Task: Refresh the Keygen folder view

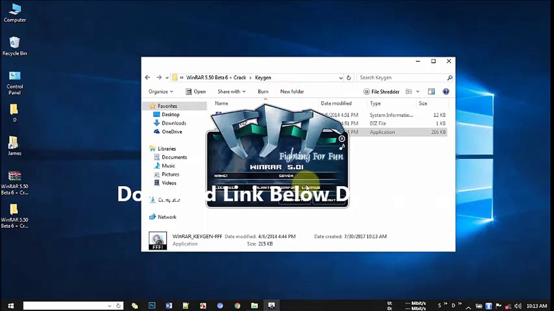Action: pos(349,78)
